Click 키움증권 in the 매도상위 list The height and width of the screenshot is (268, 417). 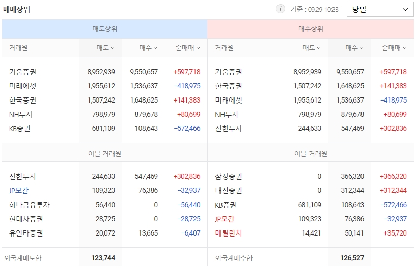pyautogui.click(x=22, y=72)
